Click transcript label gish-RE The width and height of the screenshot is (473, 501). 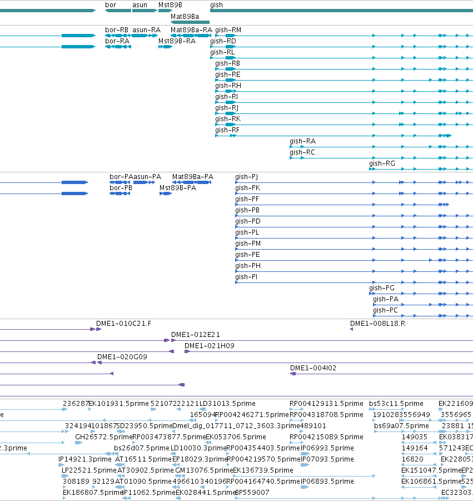pyautogui.click(x=228, y=75)
